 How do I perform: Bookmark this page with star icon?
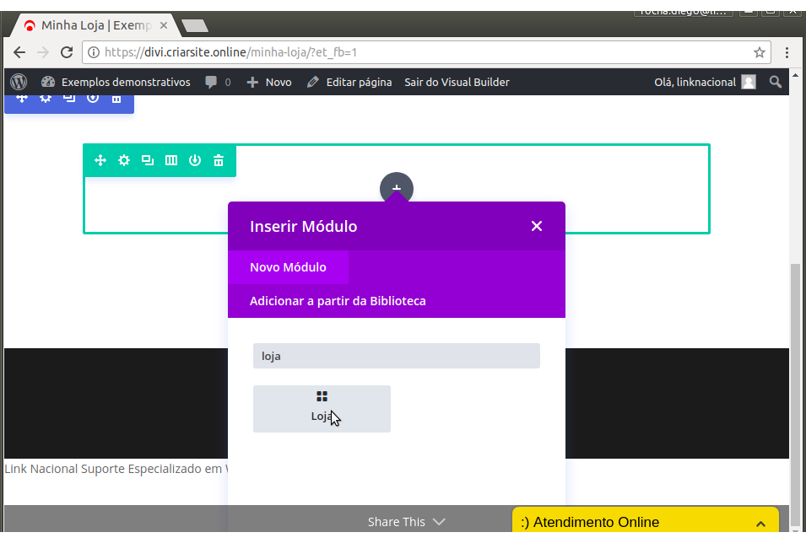tap(760, 52)
